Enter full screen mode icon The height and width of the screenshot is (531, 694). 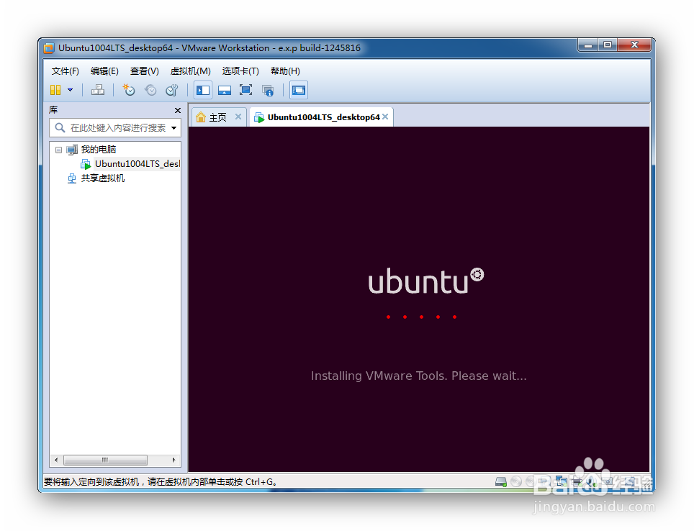point(245,90)
